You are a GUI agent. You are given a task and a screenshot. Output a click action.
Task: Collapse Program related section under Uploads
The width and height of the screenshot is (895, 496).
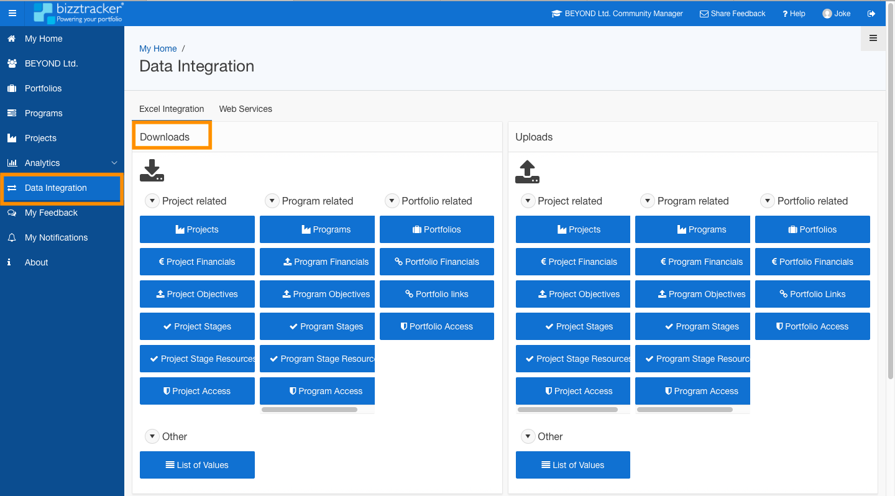pyautogui.click(x=647, y=201)
